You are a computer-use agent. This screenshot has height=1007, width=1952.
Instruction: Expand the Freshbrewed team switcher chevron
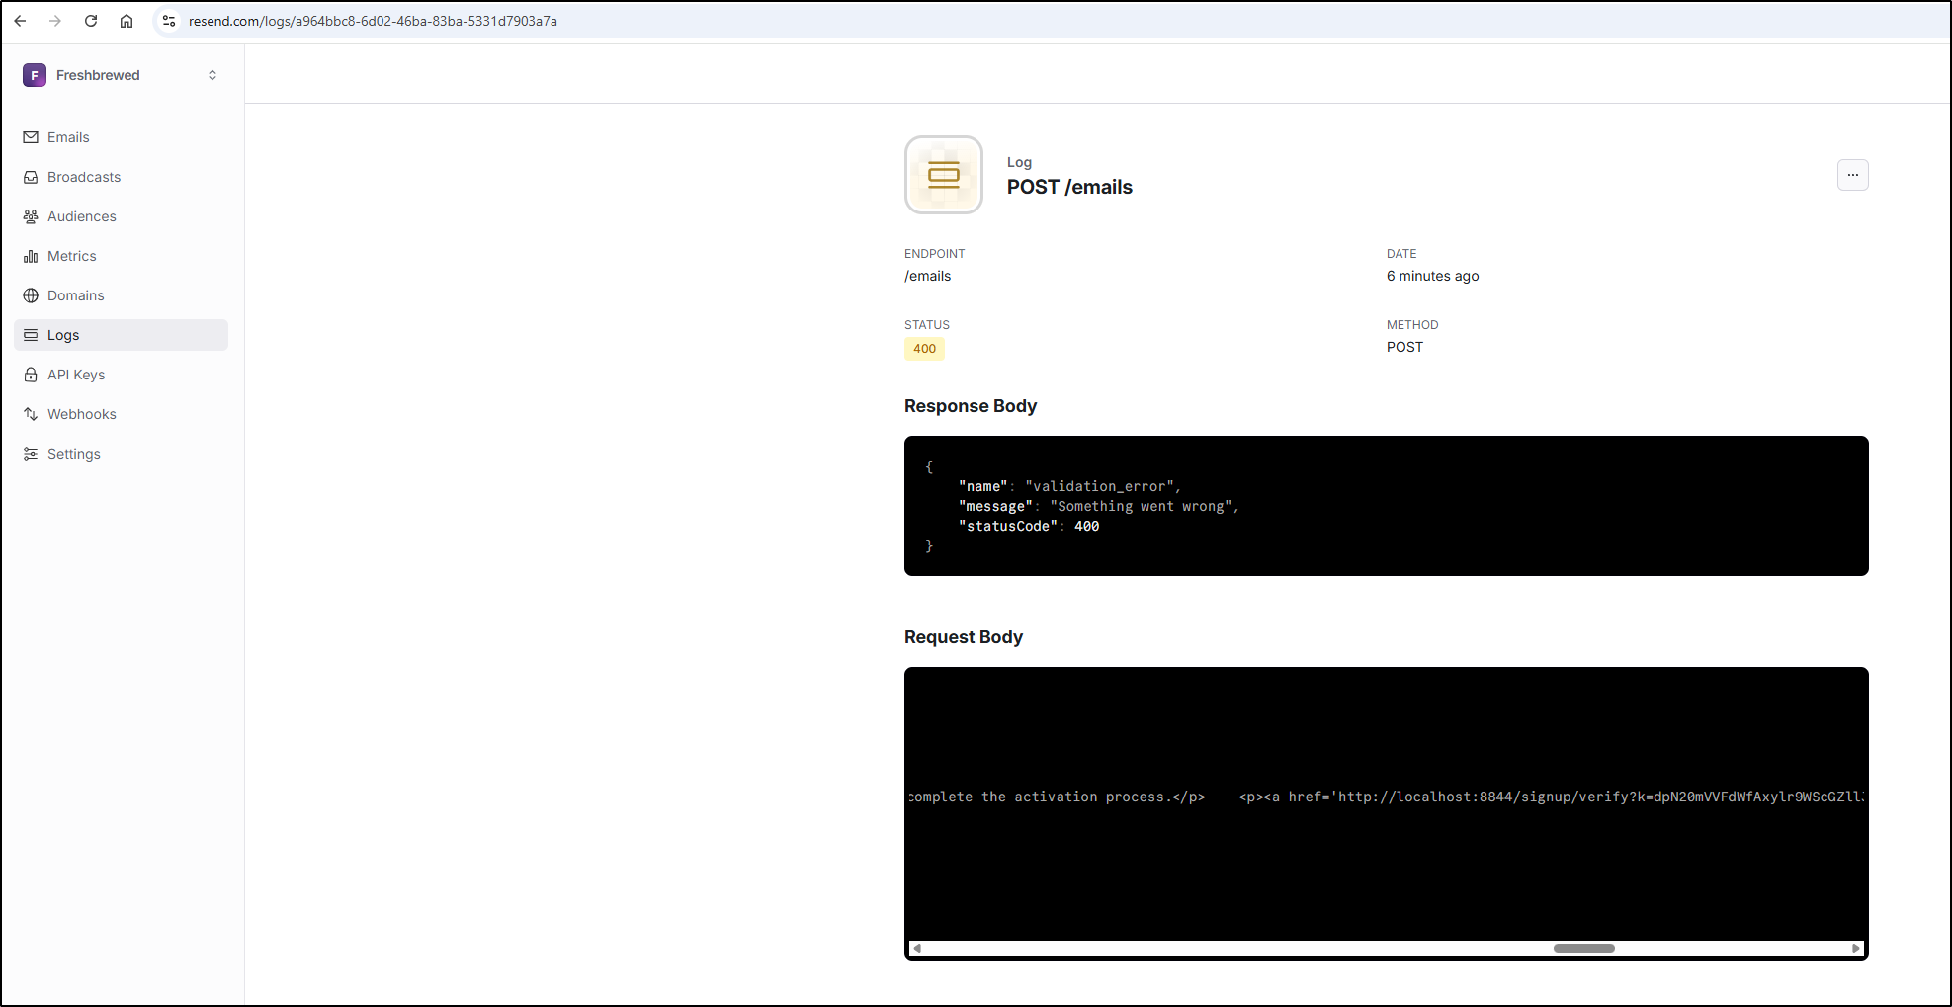coord(212,75)
